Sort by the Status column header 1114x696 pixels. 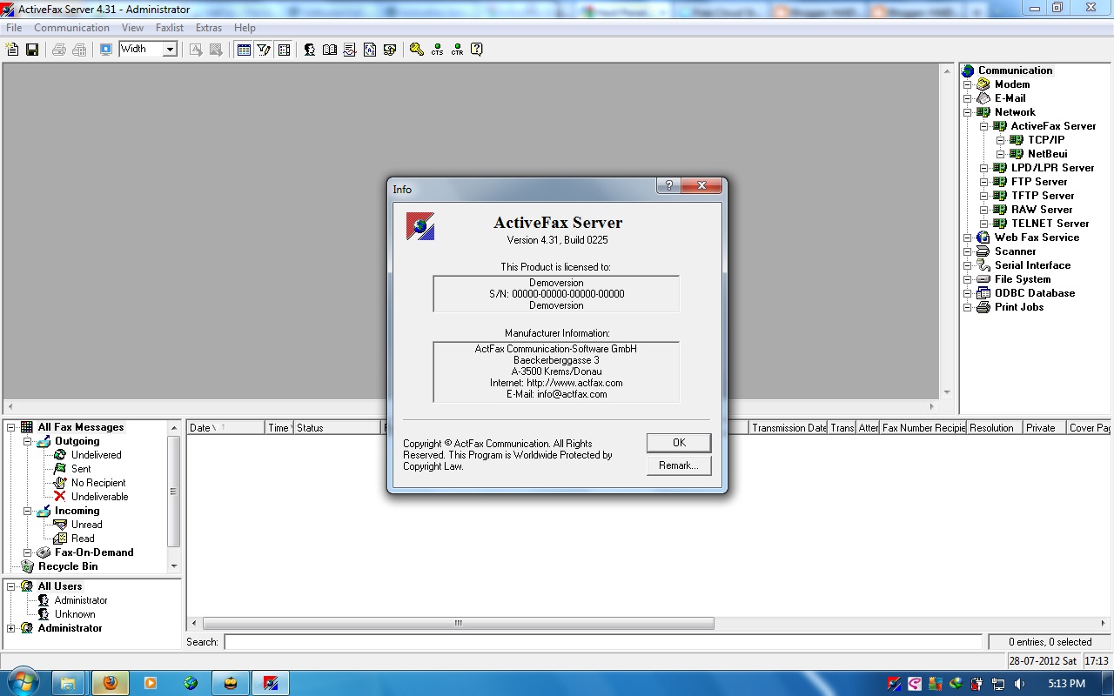(337, 427)
